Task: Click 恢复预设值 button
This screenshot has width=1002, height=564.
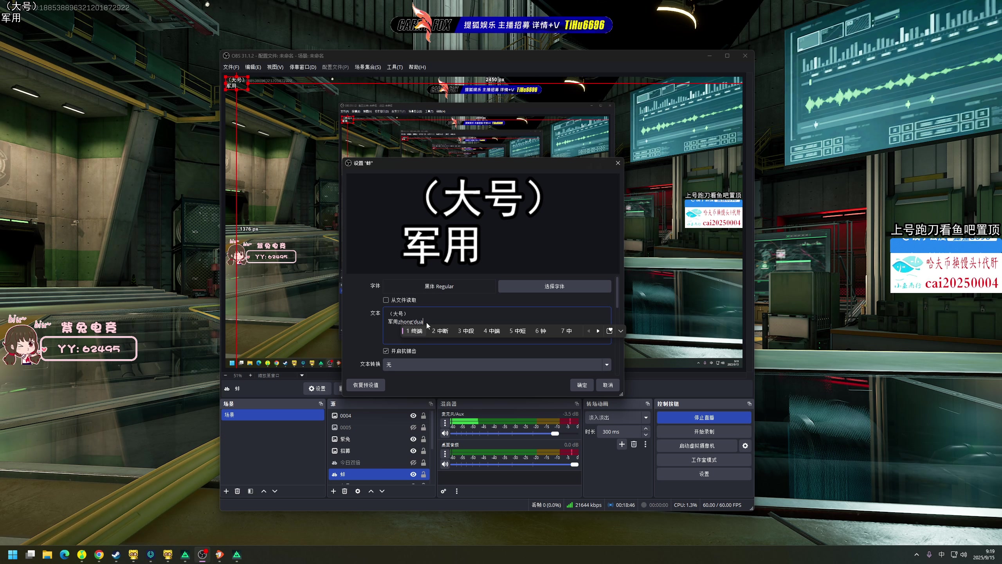Action: 366,385
